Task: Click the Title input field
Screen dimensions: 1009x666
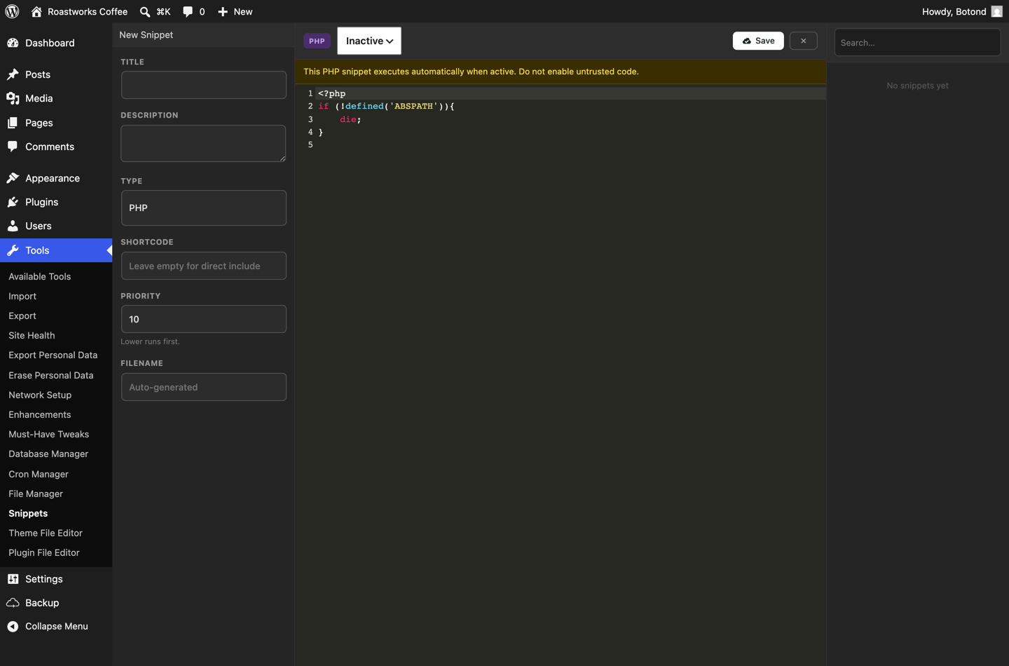Action: tap(204, 85)
